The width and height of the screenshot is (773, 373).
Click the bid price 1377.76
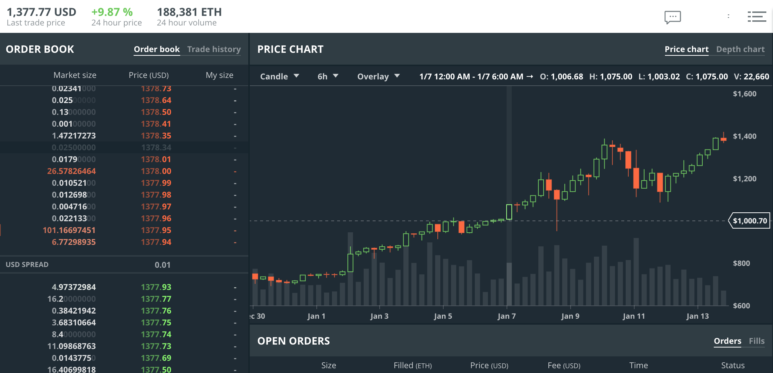[x=156, y=311]
